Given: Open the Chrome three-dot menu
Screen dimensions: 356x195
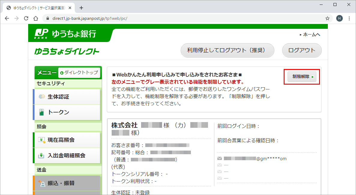Looking at the screenshot, I should click(x=349, y=18).
